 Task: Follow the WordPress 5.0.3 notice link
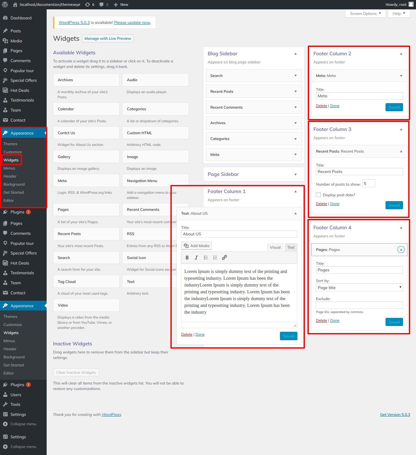pos(74,23)
